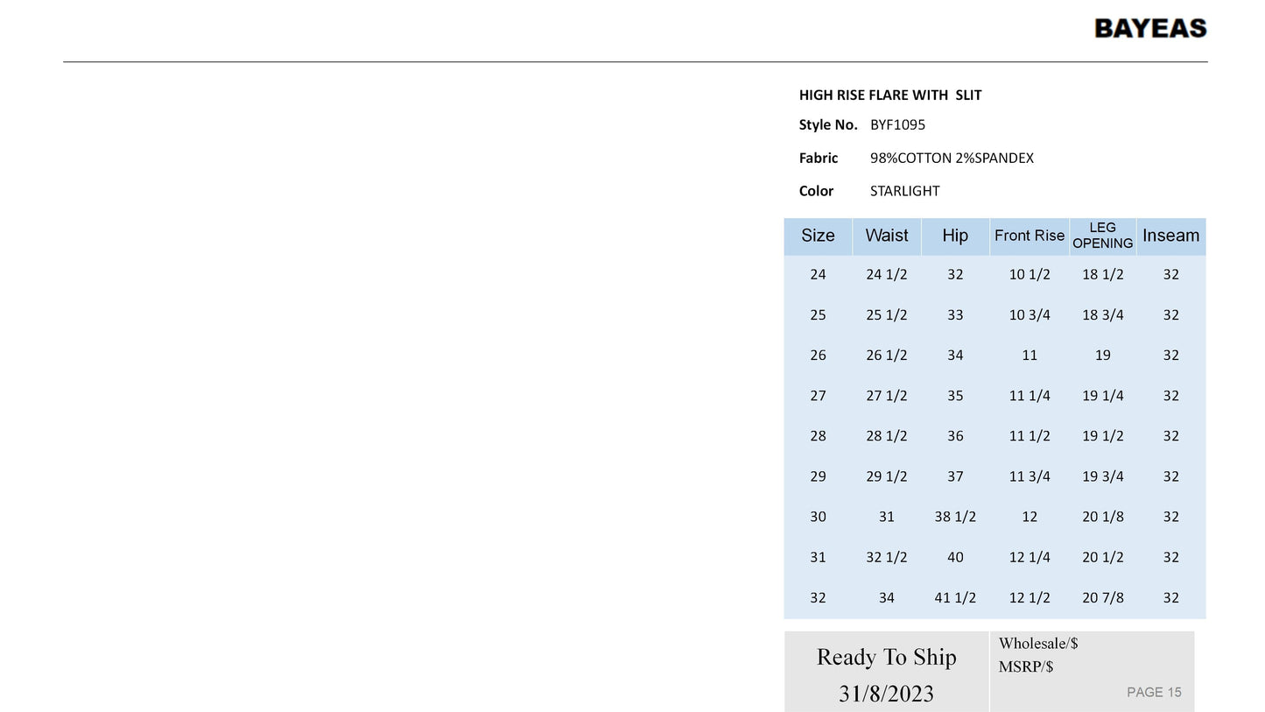Click the MSRP/$ price field
The width and height of the screenshot is (1265, 712).
[1026, 667]
